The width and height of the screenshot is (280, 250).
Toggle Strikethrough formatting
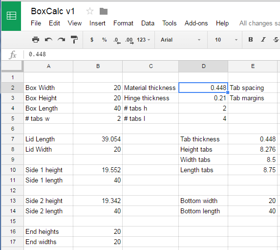[276, 40]
